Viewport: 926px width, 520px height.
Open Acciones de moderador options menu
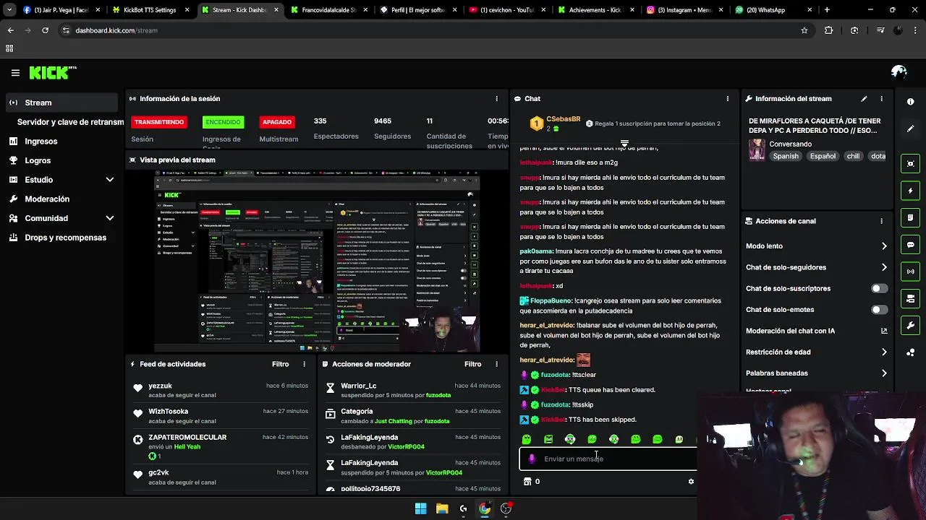coord(496,364)
